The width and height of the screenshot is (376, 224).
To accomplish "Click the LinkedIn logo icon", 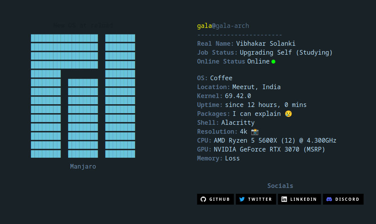I will (284, 199).
